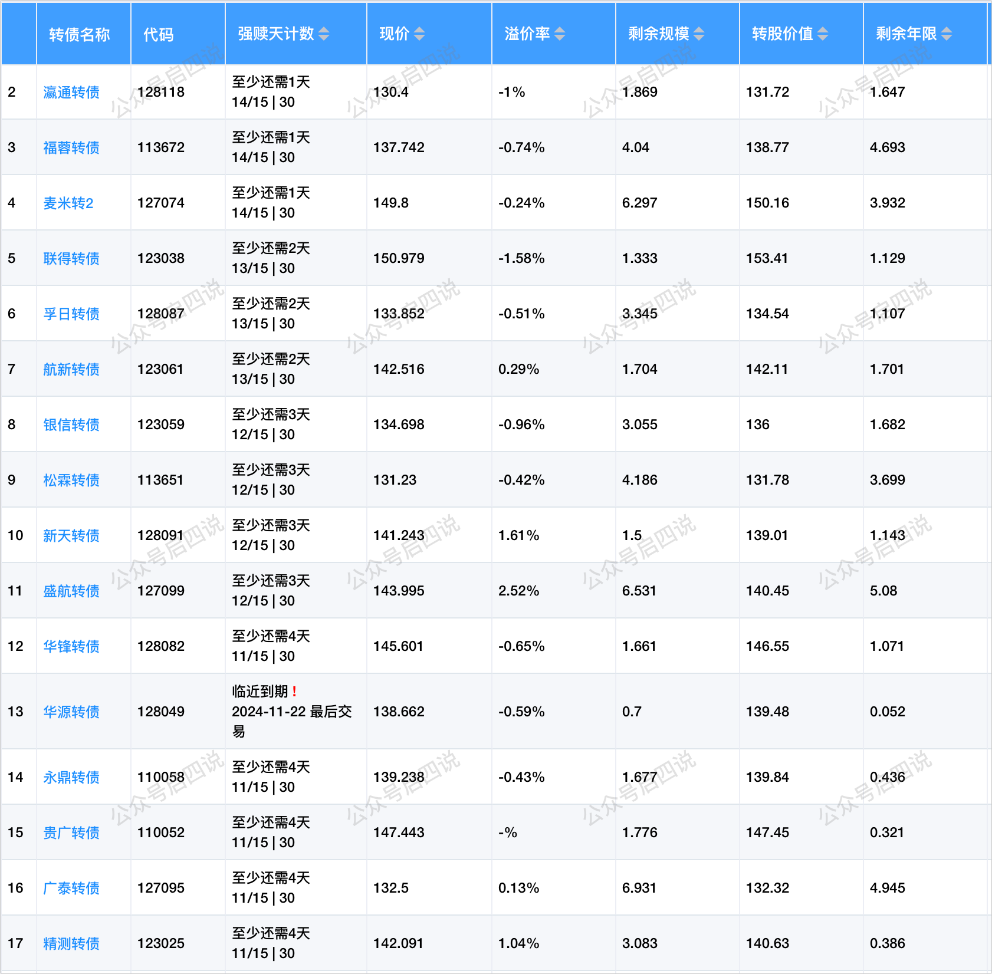This screenshot has width=992, height=974.
Task: Click the 华源转债 link
Action: (71, 712)
